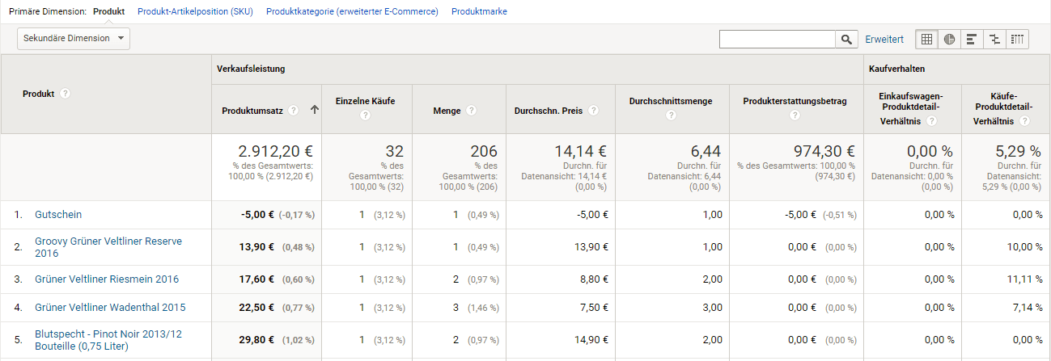Switch to data table view
Image resolution: width=1051 pixels, height=361 pixels.
point(926,39)
